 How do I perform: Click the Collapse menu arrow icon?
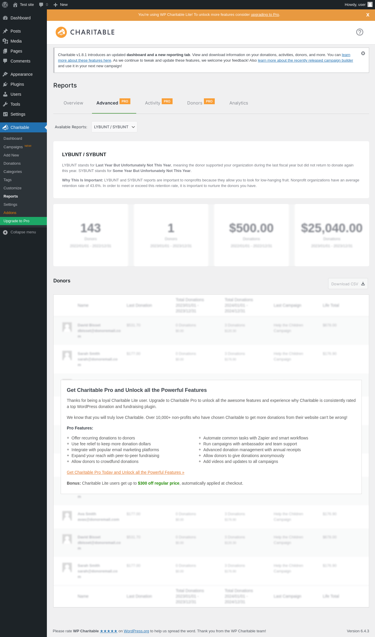point(5,232)
